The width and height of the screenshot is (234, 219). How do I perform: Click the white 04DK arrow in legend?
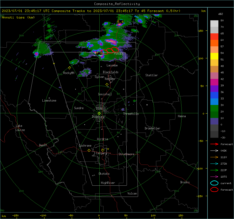click(214, 151)
